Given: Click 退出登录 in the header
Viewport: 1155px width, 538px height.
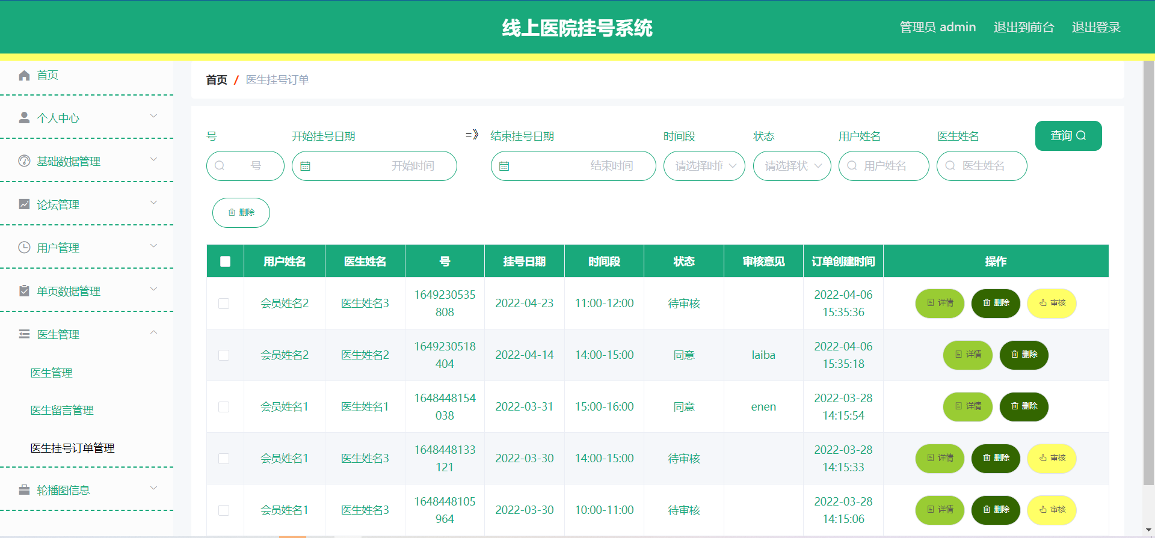Looking at the screenshot, I should tap(1096, 27).
